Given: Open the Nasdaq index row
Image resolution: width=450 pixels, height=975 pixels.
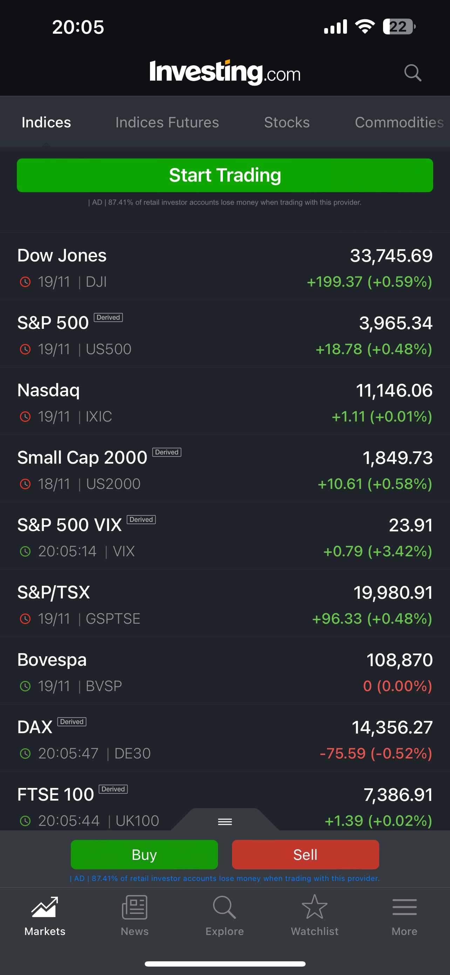Looking at the screenshot, I should click(225, 403).
